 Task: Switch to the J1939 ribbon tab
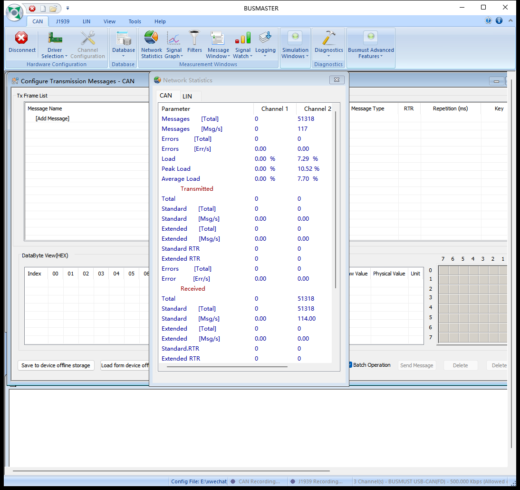click(63, 21)
